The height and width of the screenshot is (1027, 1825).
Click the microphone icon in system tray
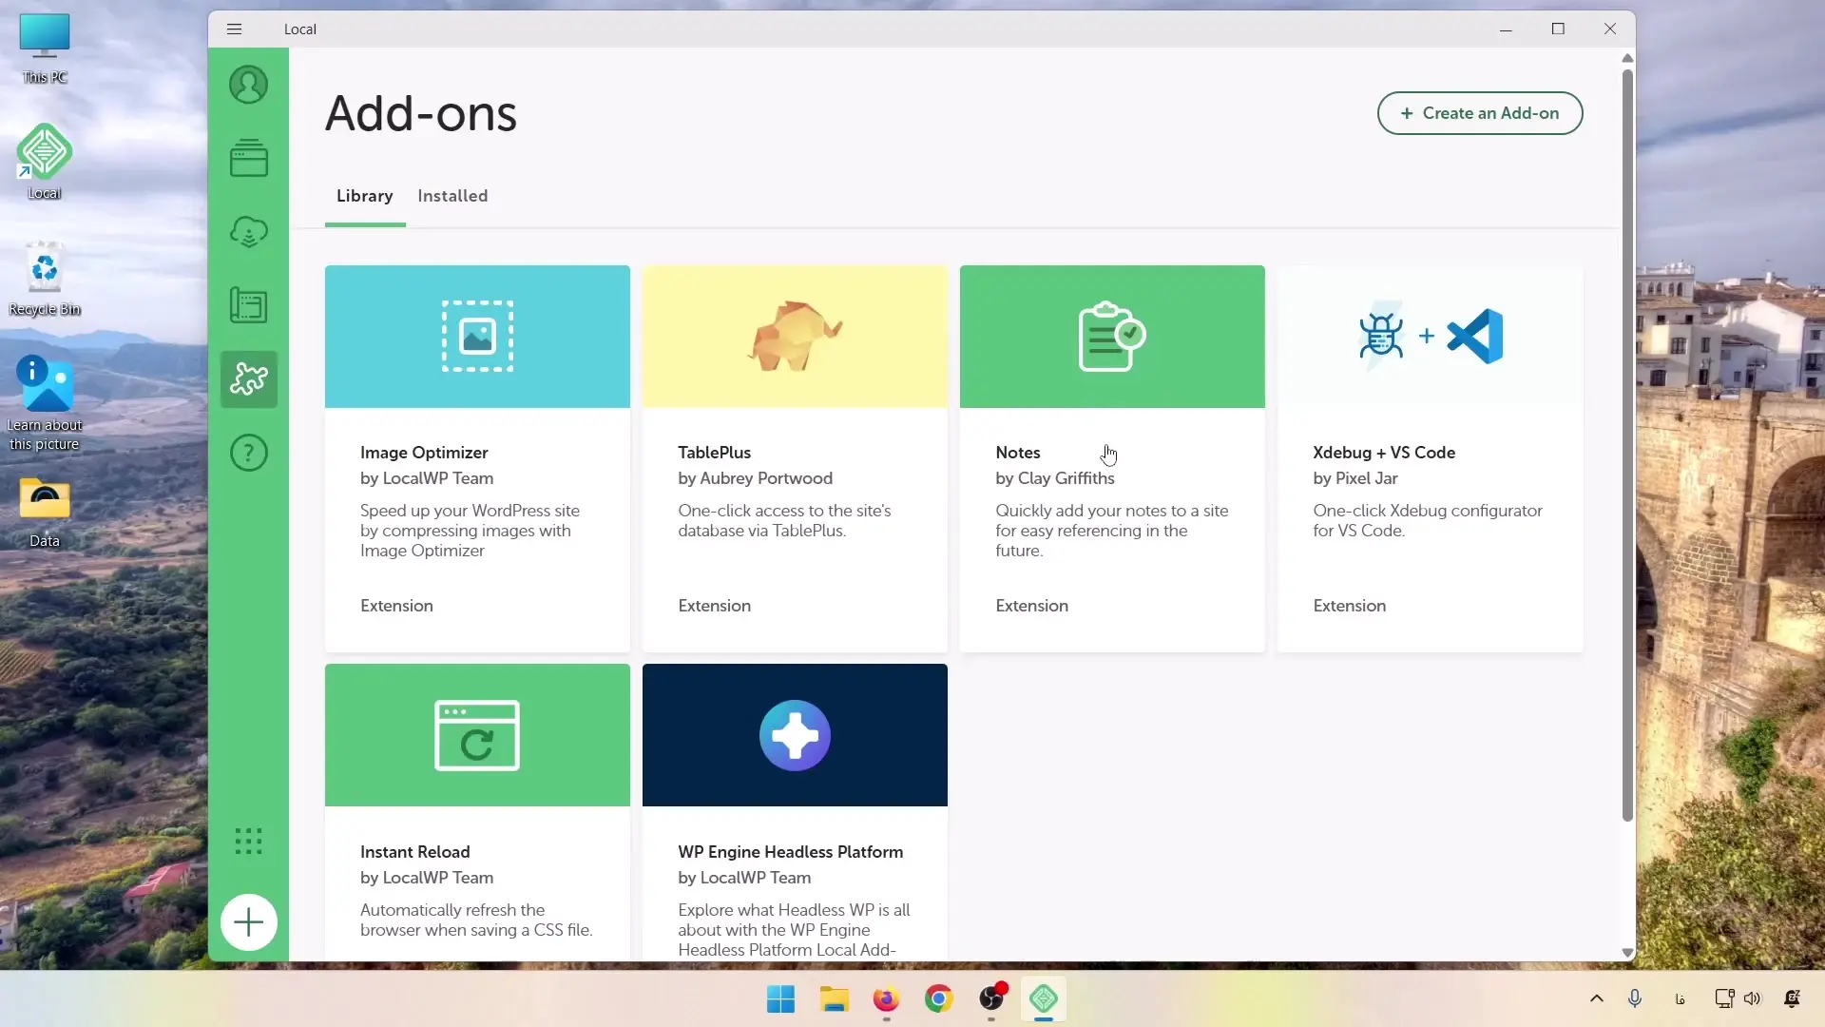click(x=1635, y=998)
